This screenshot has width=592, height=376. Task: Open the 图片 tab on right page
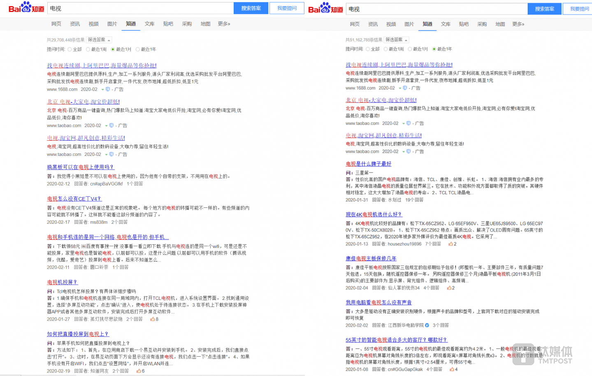pyautogui.click(x=409, y=24)
